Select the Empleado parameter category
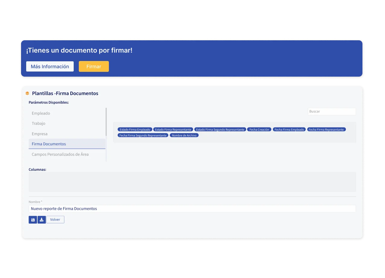385x278 pixels. [x=67, y=113]
